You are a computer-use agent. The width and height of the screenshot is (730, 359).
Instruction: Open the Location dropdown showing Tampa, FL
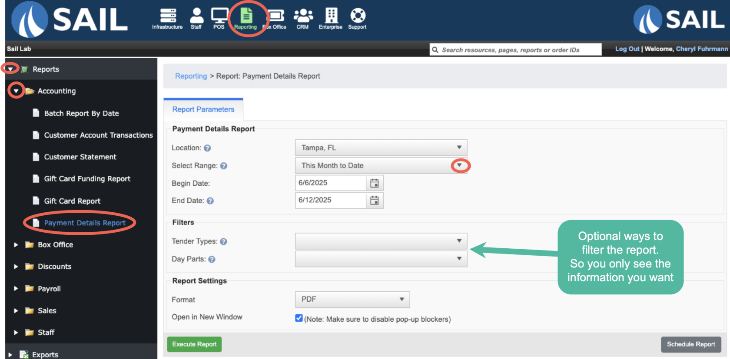pos(381,148)
